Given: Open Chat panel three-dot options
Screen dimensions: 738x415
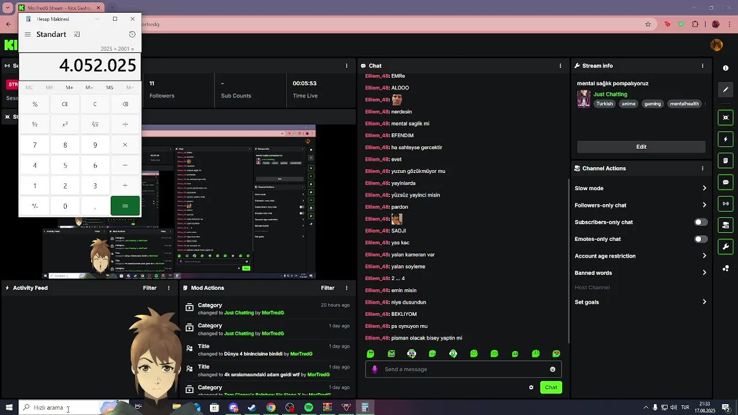Looking at the screenshot, I should [560, 66].
